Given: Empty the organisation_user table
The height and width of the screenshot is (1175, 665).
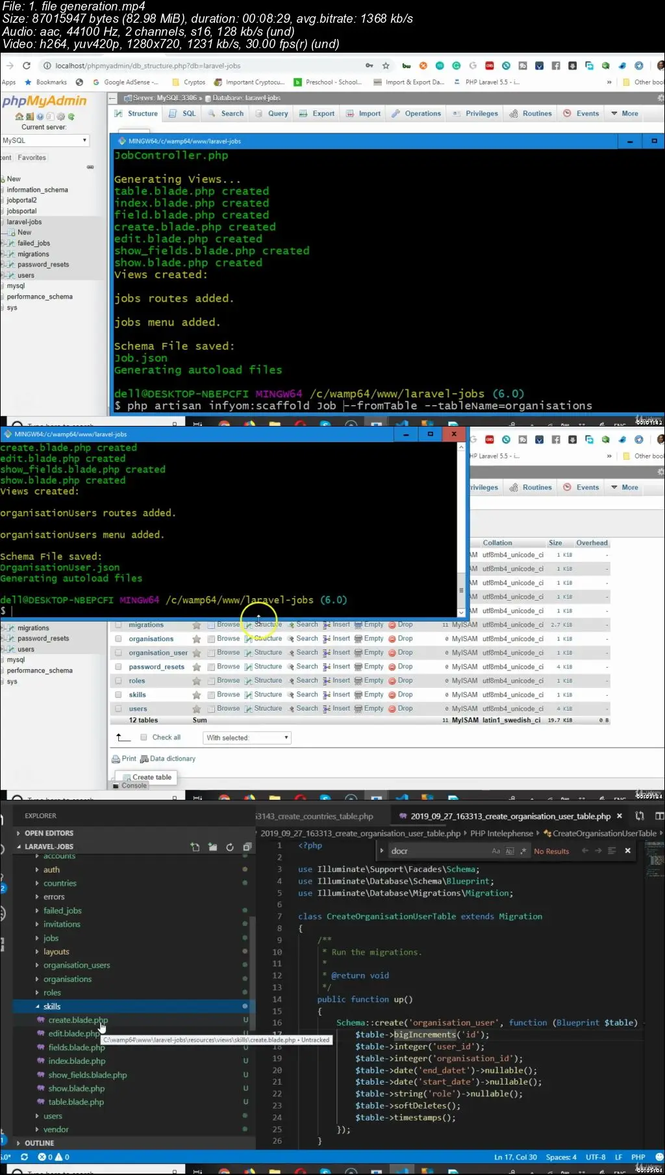Looking at the screenshot, I should pyautogui.click(x=369, y=652).
